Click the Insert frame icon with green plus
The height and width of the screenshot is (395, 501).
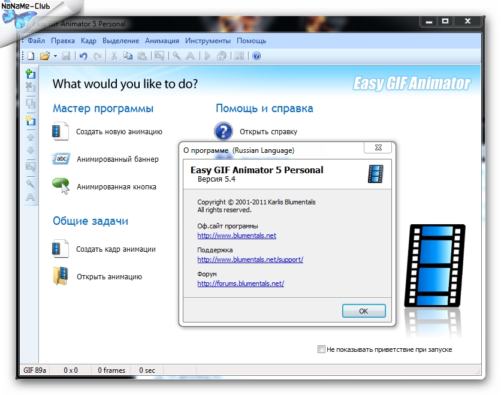(x=31, y=74)
